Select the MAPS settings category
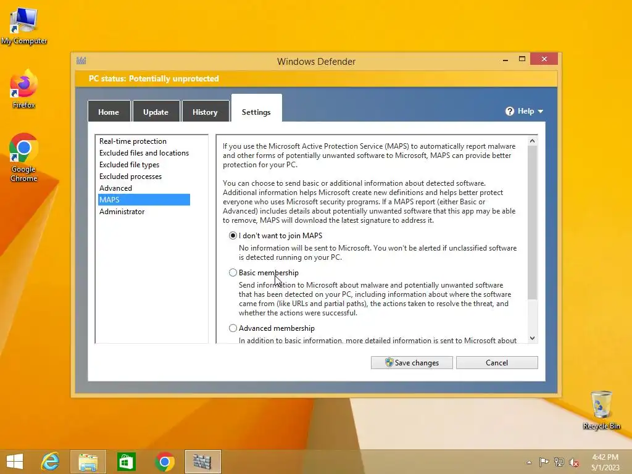 144,199
